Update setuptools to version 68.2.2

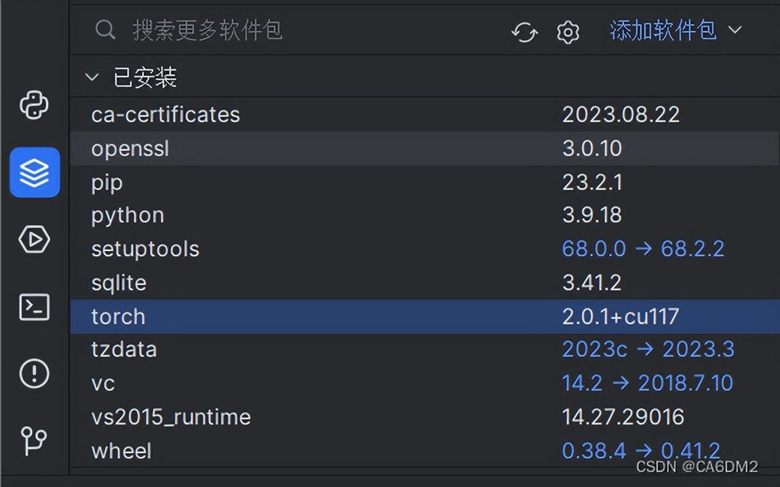[x=693, y=249]
